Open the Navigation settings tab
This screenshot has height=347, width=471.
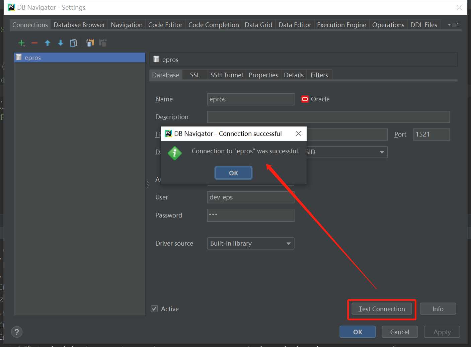coord(127,25)
